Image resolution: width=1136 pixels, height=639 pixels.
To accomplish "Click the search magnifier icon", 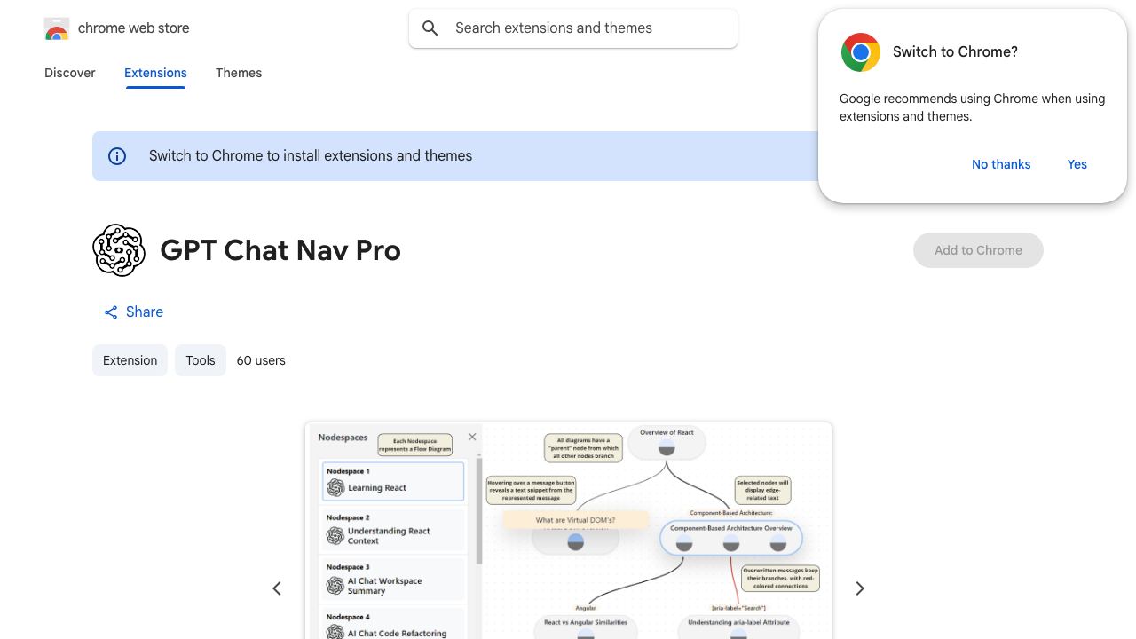I will [x=430, y=28].
